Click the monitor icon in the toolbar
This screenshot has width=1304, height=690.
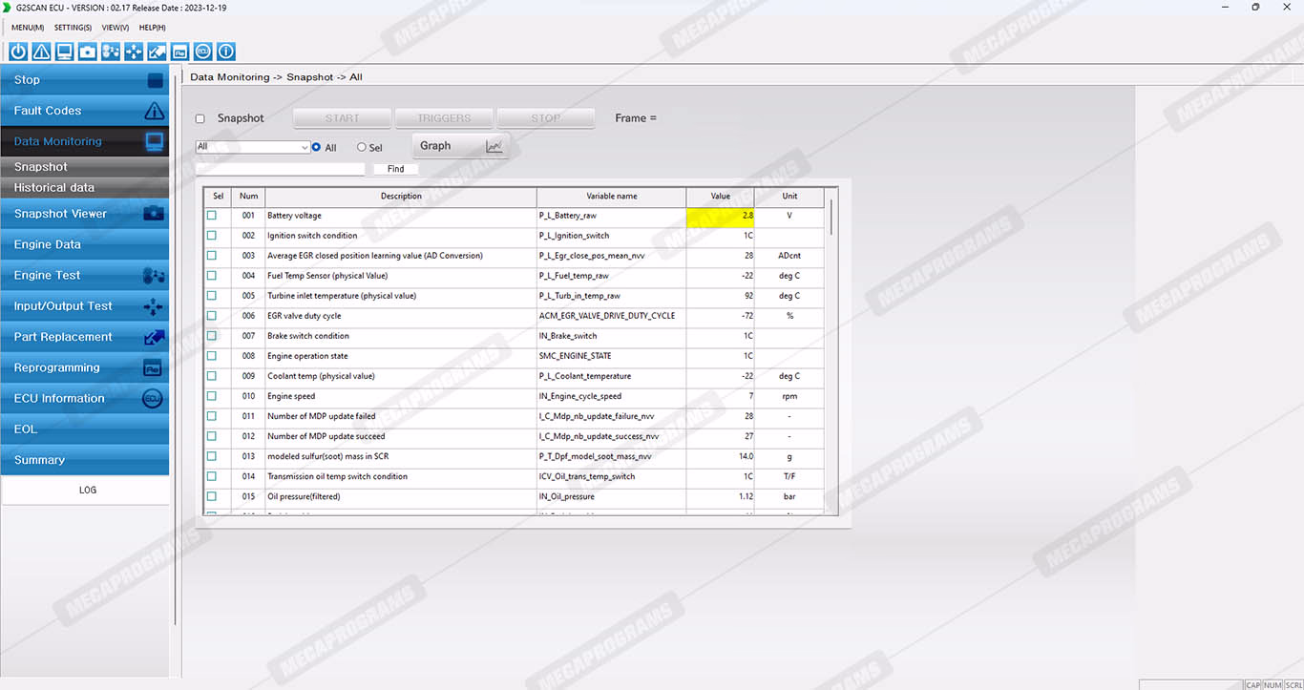64,52
